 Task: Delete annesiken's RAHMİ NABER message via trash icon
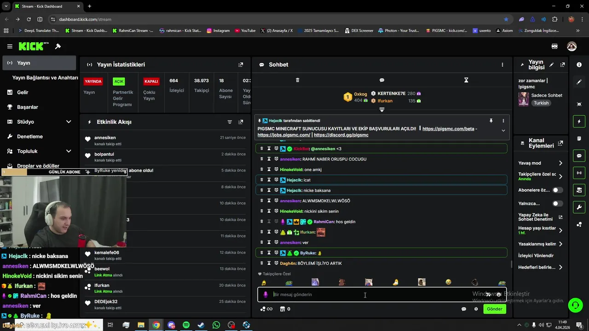click(262, 159)
